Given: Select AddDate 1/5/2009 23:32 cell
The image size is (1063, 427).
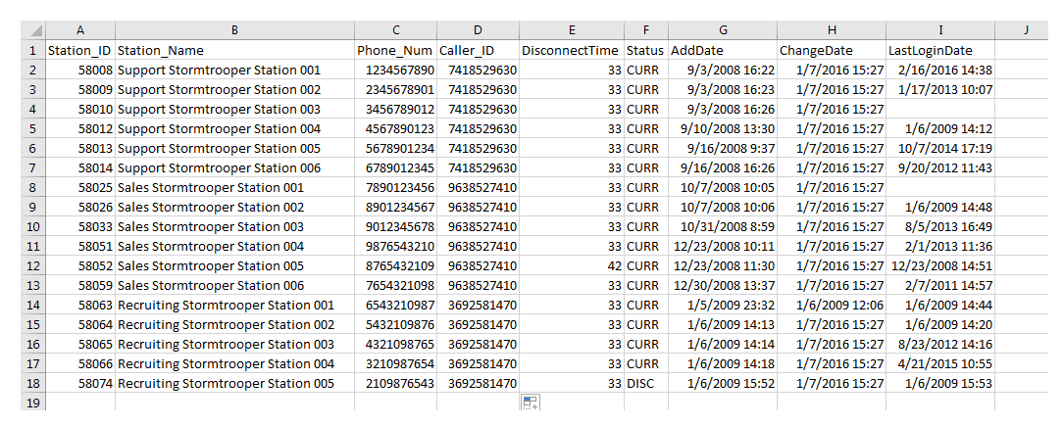Looking at the screenshot, I should click(x=723, y=306).
